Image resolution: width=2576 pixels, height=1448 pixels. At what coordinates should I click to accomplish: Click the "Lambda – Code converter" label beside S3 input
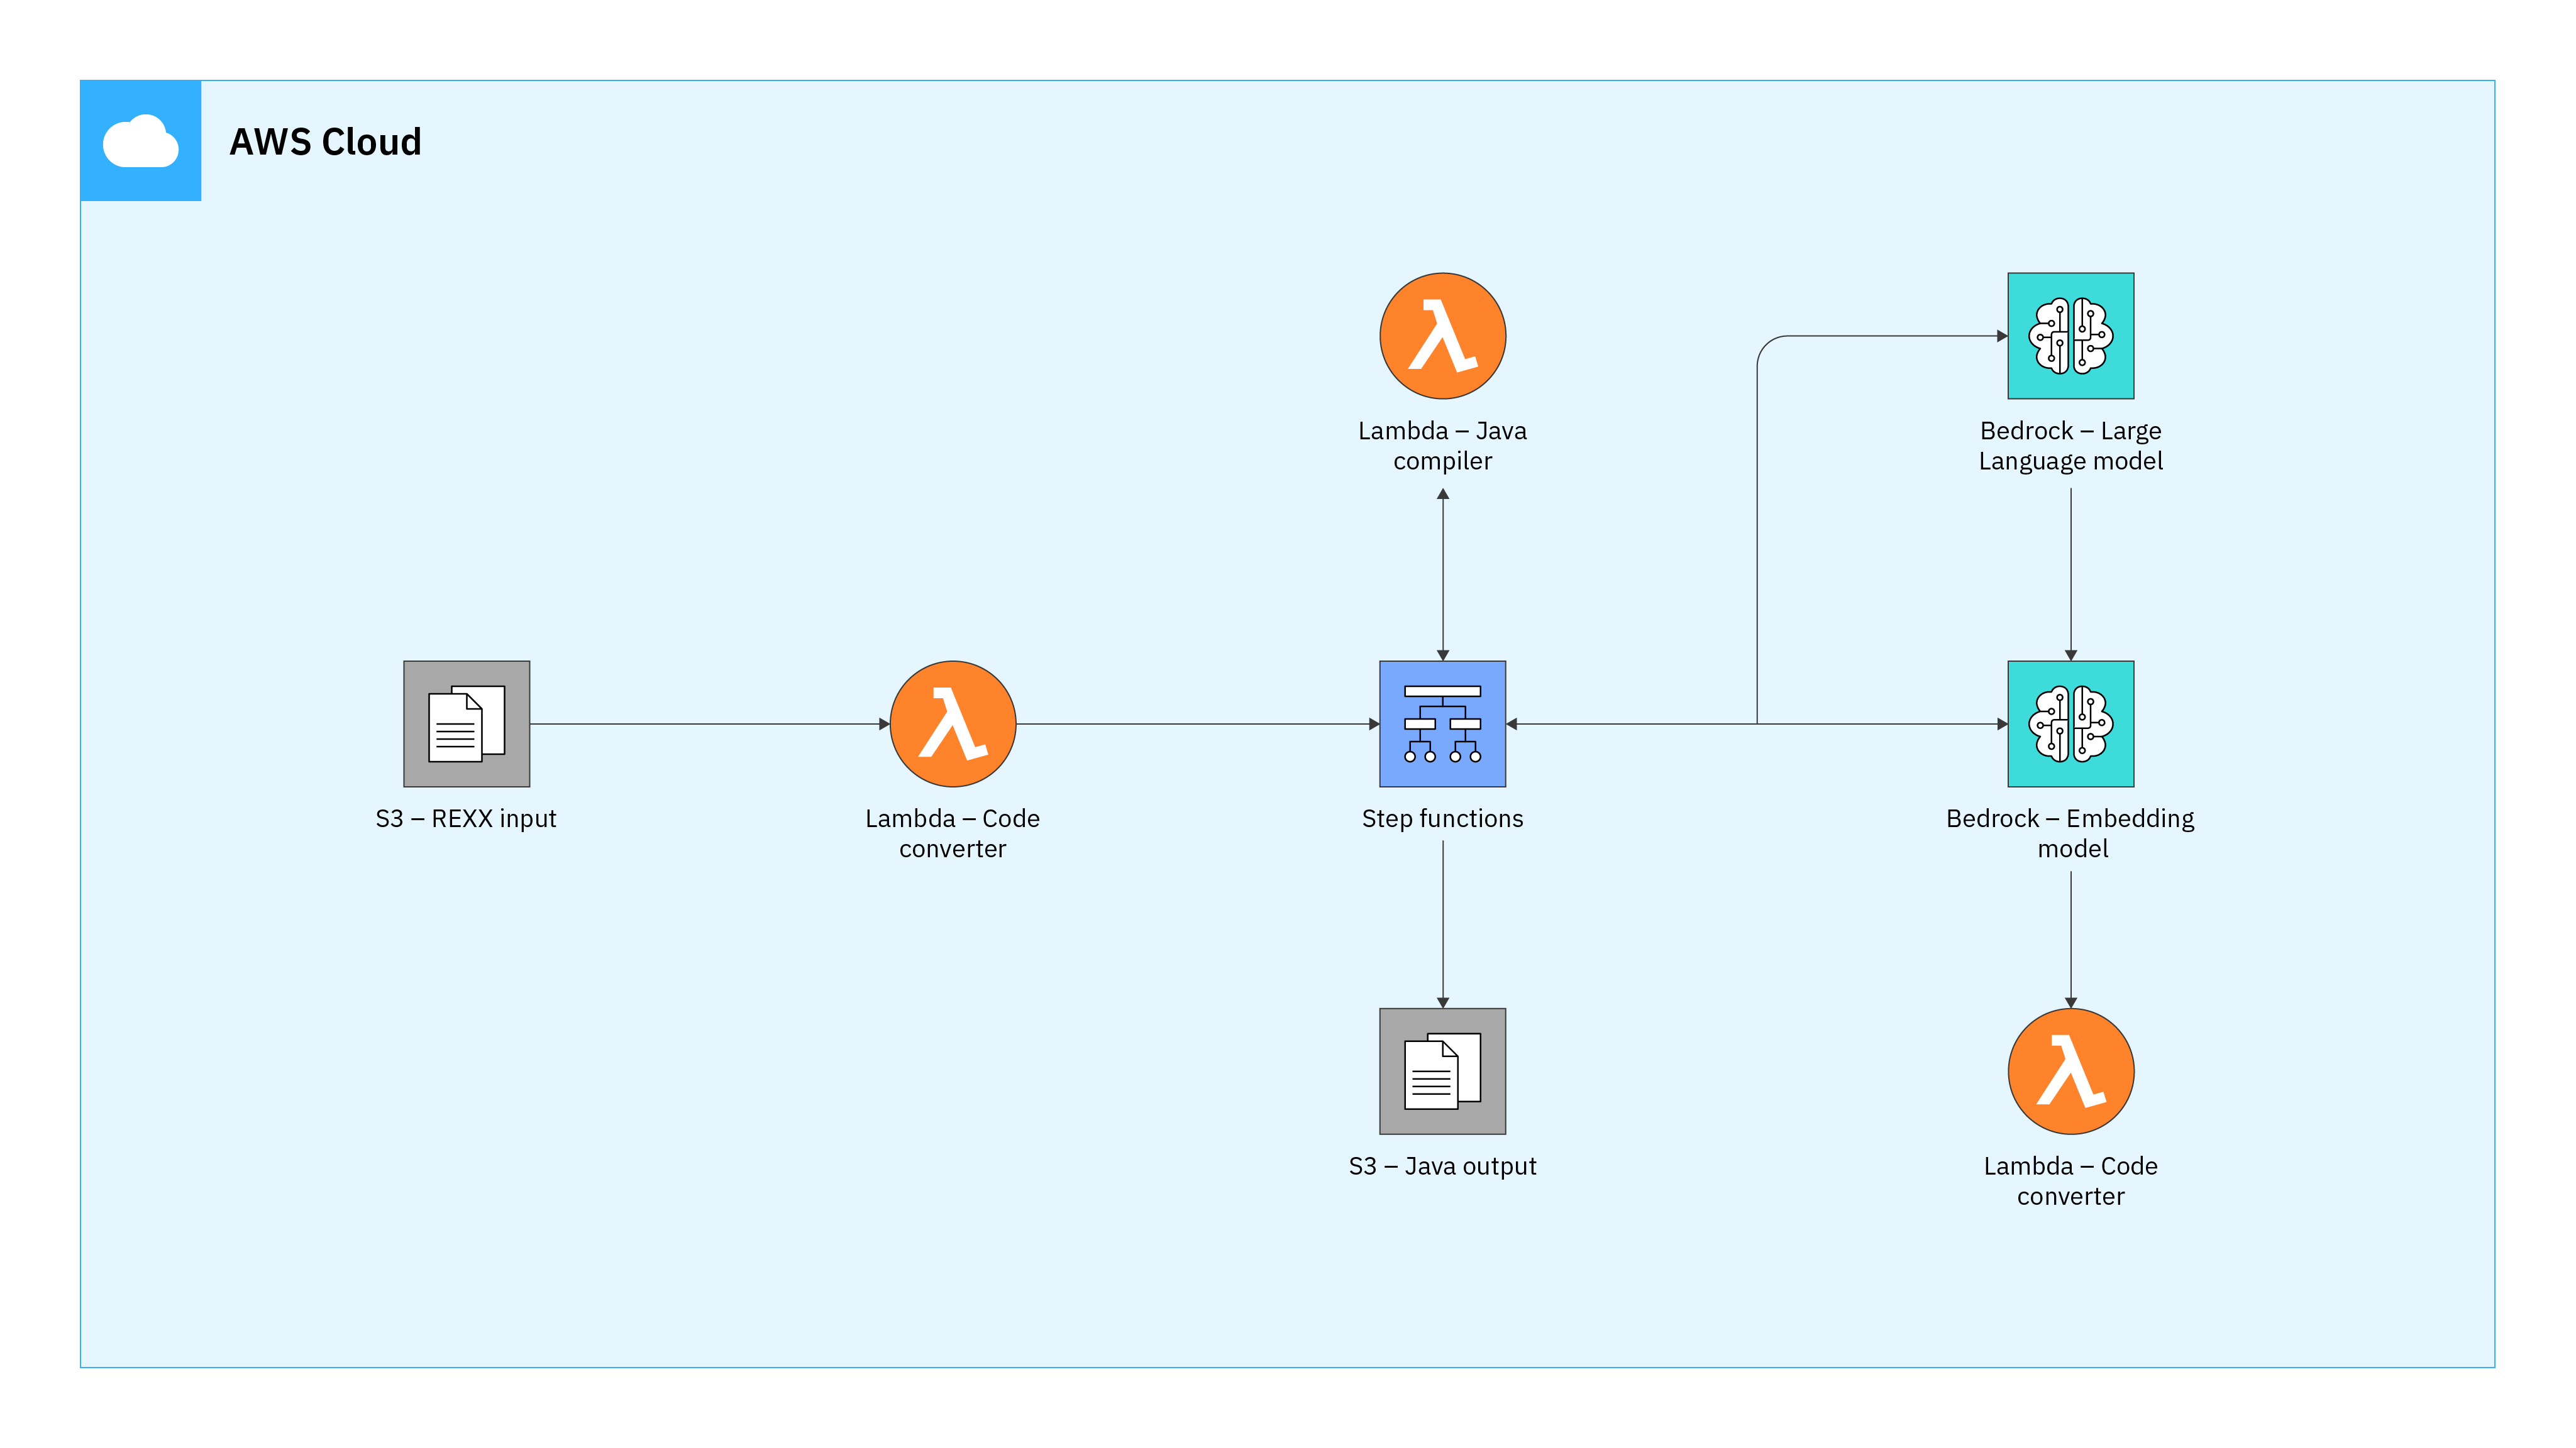click(953, 833)
